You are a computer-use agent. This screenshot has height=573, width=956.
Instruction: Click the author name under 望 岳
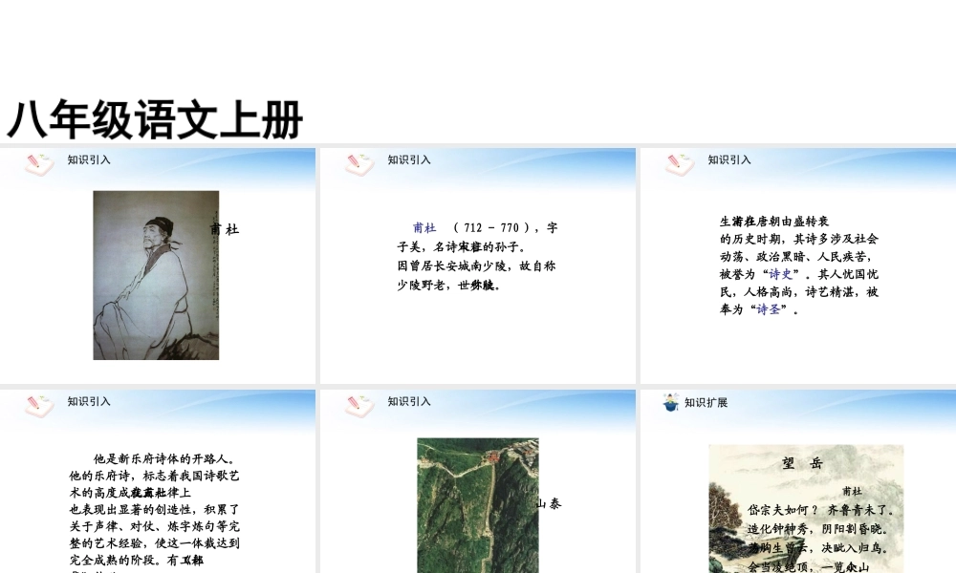click(853, 491)
